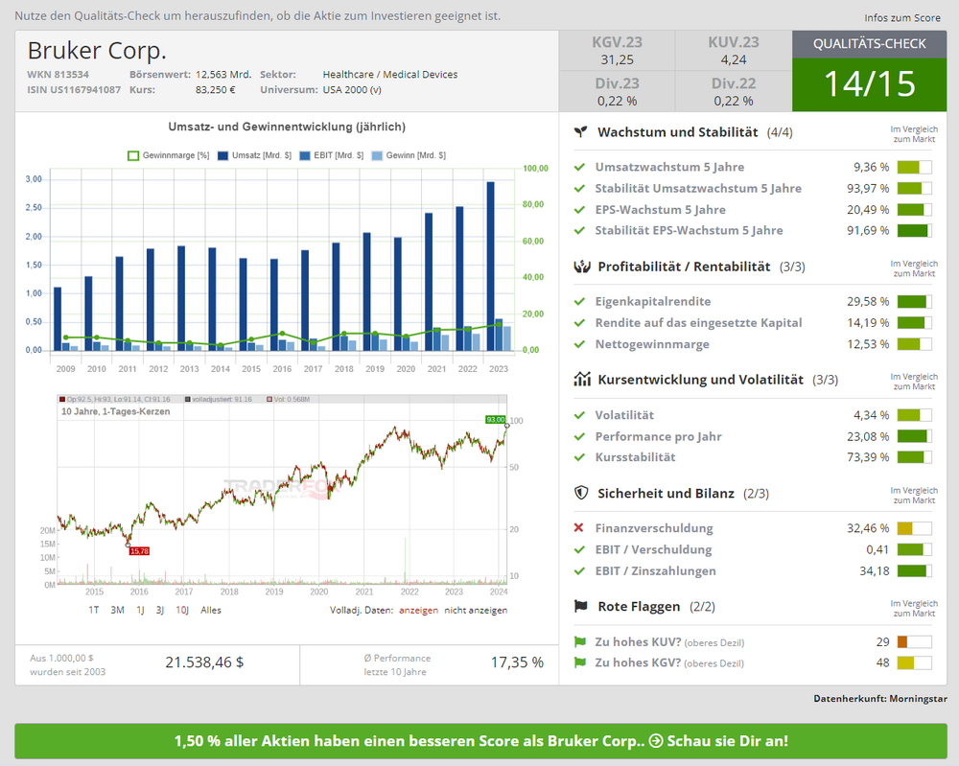Click the red X next to Finanzverschuldung
The width and height of the screenshot is (959, 766).
click(579, 528)
